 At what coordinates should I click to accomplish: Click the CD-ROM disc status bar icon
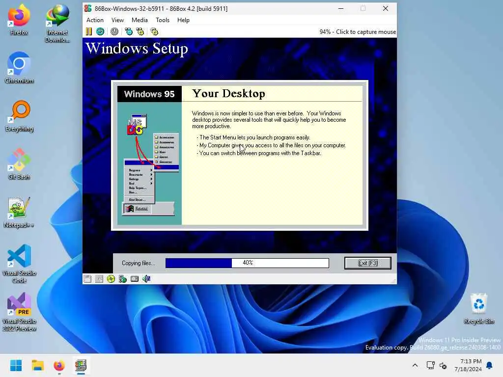point(111,279)
